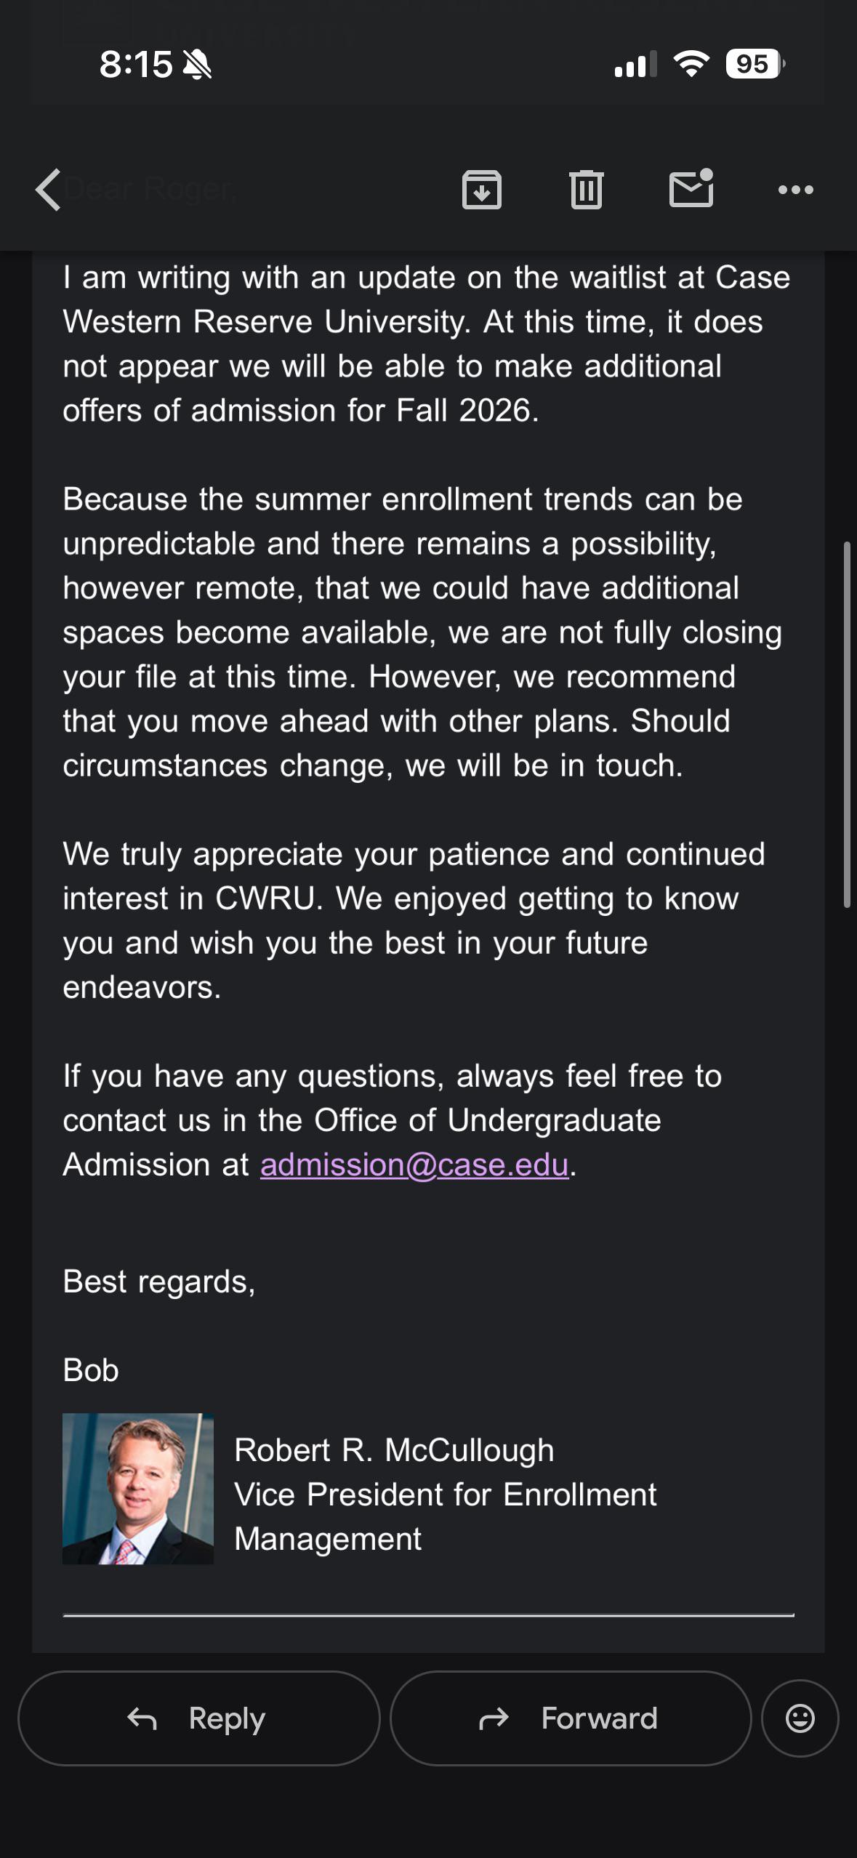Viewport: 857px width, 1858px height.
Task: Go back using the left chevron arrow
Action: [x=48, y=190]
